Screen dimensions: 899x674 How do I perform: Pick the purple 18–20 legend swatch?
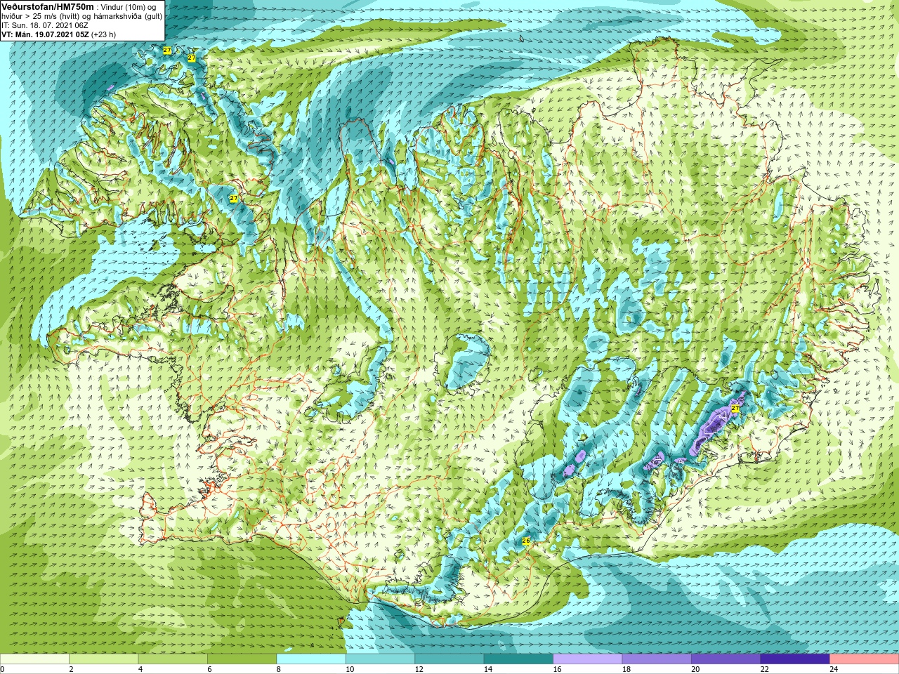[657, 659]
